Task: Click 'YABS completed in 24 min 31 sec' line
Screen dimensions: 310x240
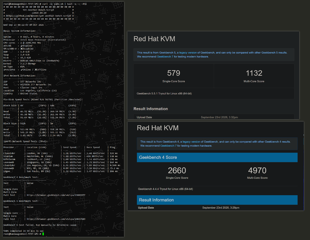Action: (x=24, y=231)
